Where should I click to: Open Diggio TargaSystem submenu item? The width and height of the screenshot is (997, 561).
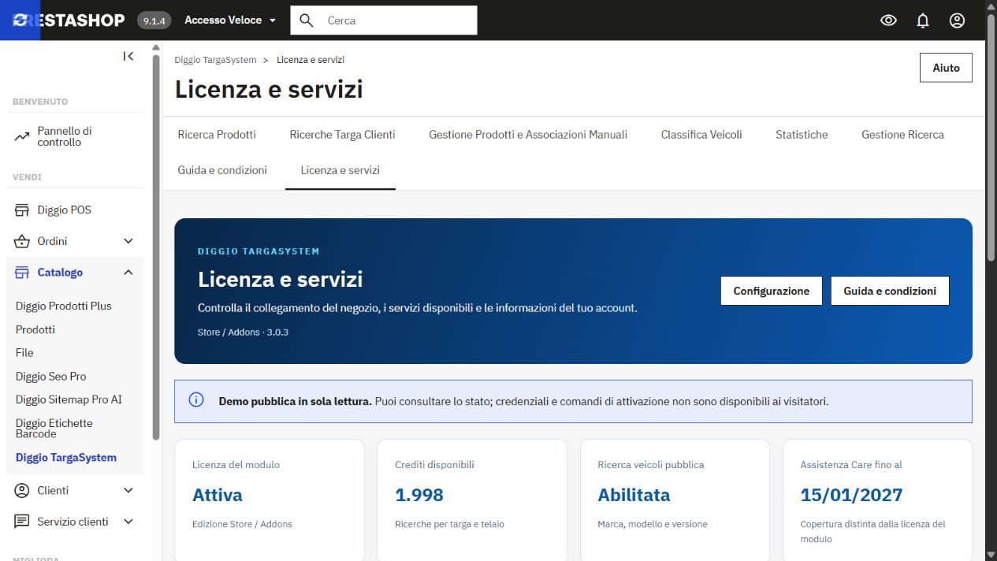click(x=66, y=458)
